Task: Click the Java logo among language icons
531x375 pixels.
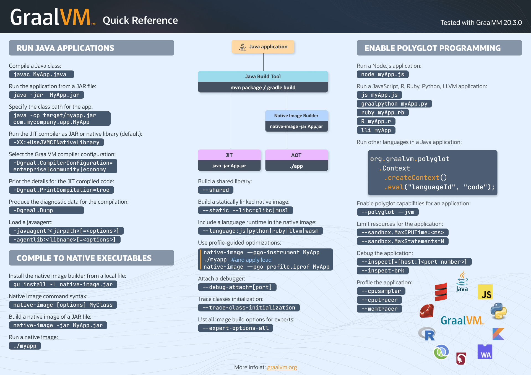Action: tap(462, 282)
